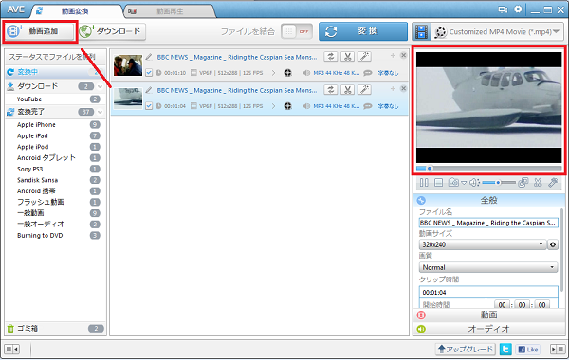569x360 pixels.
Task: Click the target/crosshair icon on first row
Action: coord(287,73)
